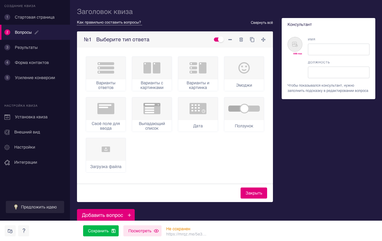
Task: Select the Дата answer type
Action: click(198, 114)
